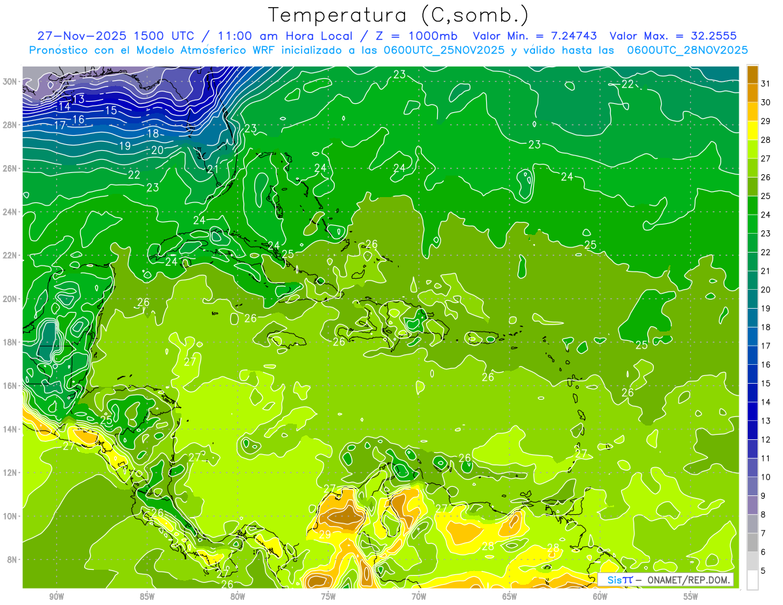783x605 pixels.
Task: Click the "12N" latitude axis label
Action: click(11, 473)
